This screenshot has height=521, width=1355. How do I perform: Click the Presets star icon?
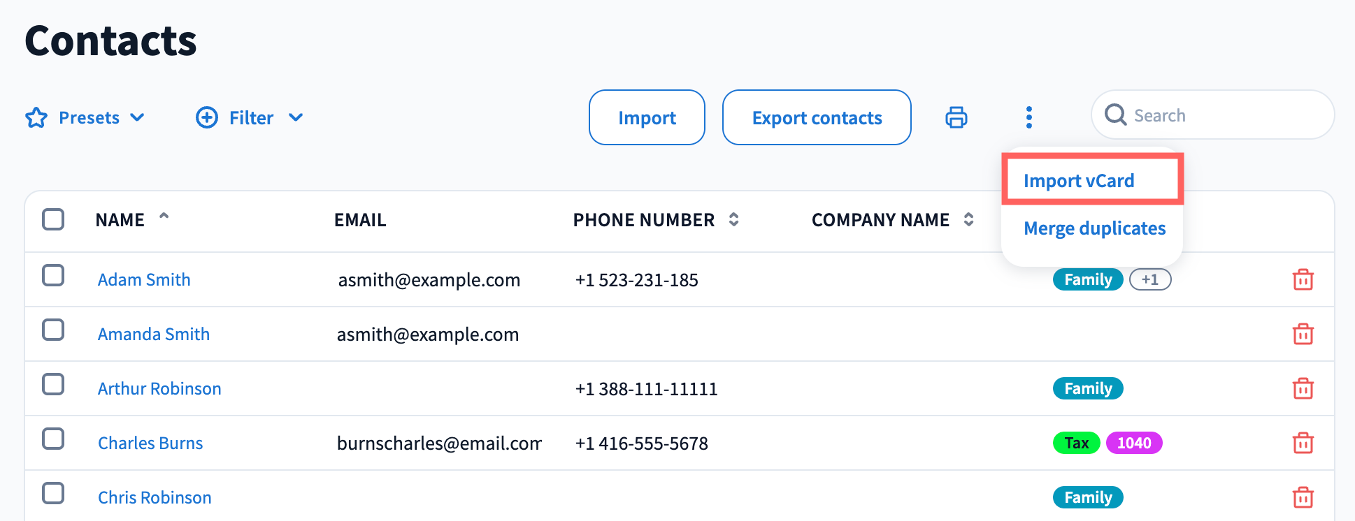(36, 117)
